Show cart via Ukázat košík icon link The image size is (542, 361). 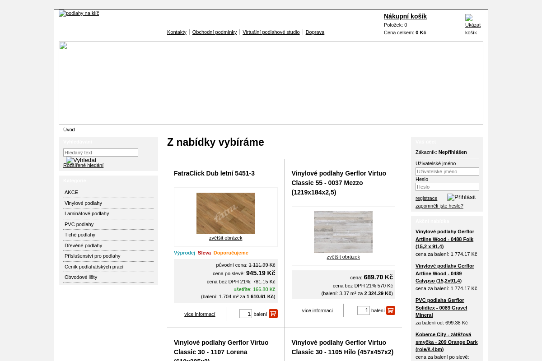tap(472, 25)
